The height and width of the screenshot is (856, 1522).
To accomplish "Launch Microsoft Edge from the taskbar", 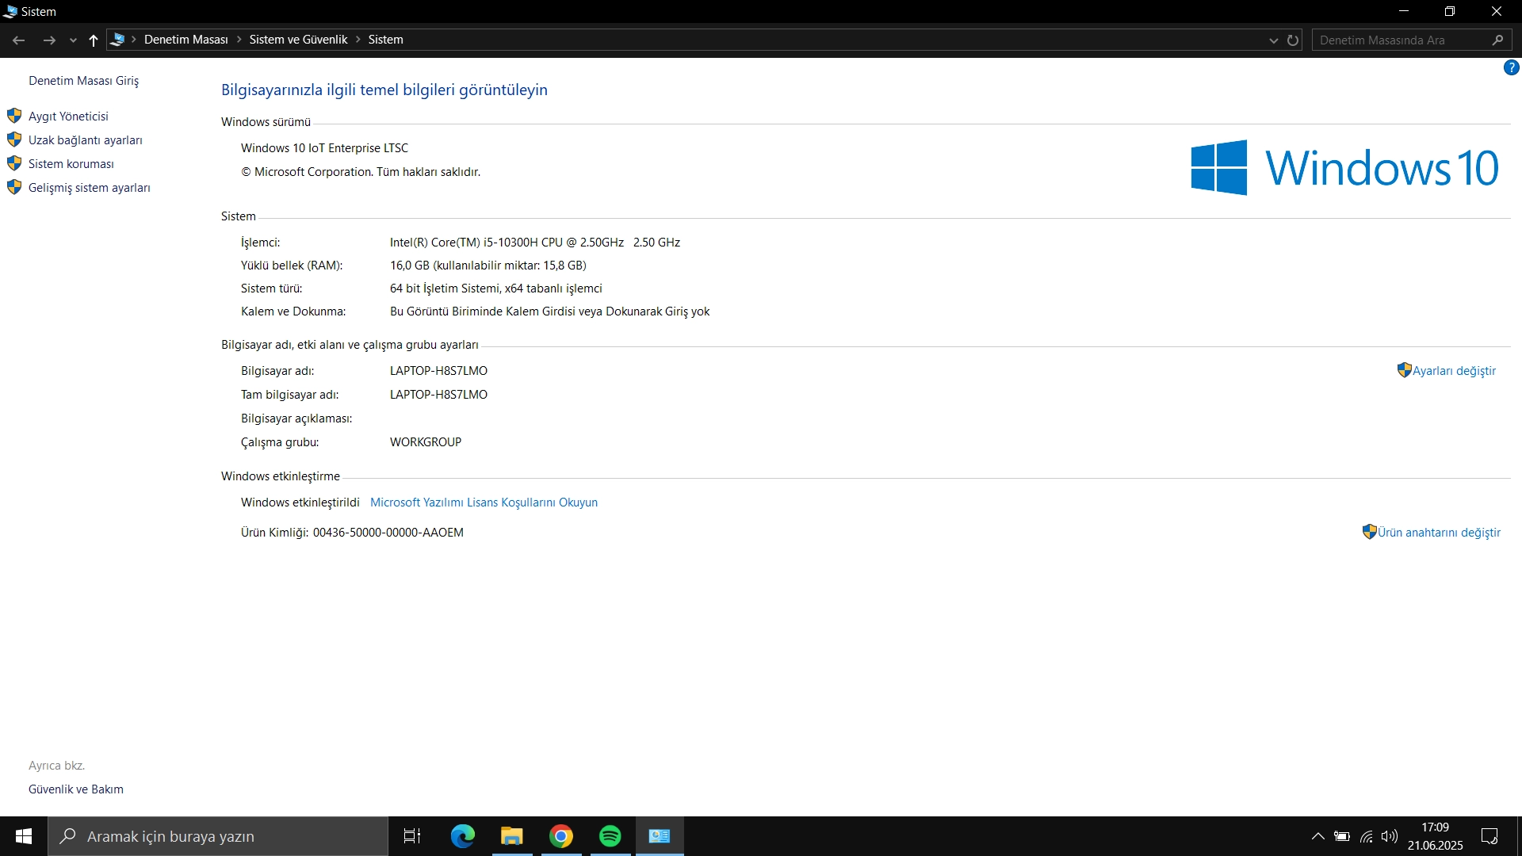I will click(x=462, y=836).
